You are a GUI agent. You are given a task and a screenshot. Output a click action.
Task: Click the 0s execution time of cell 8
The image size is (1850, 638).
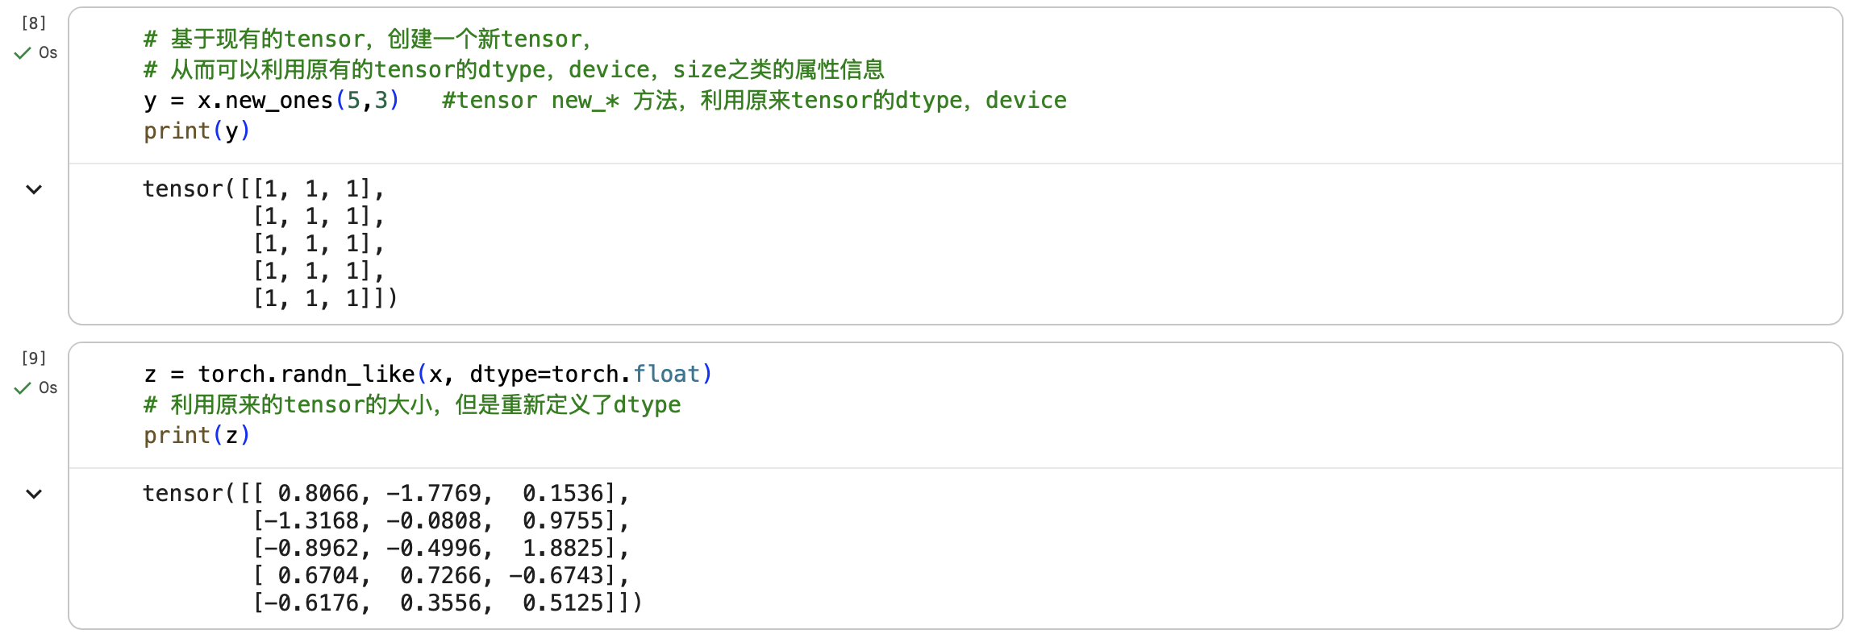(48, 53)
